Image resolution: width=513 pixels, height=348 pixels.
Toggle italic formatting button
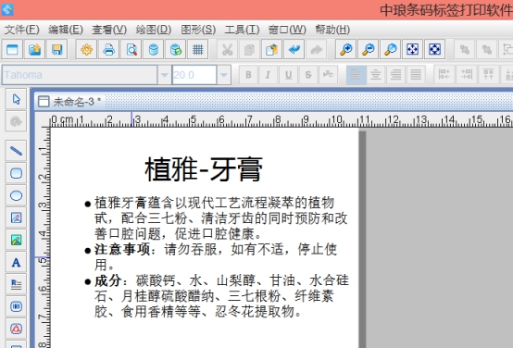[x=268, y=75]
